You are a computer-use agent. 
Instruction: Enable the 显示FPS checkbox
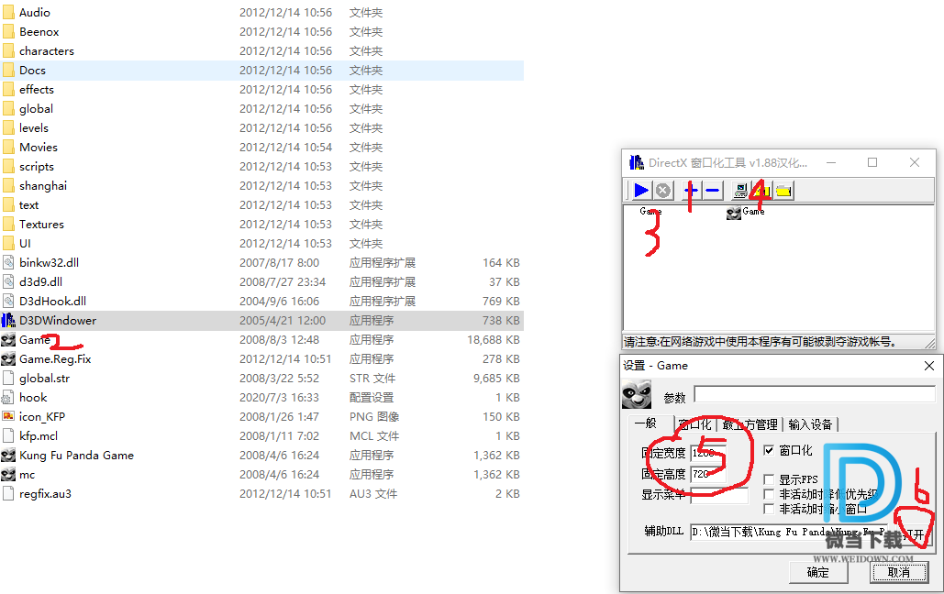tap(770, 479)
